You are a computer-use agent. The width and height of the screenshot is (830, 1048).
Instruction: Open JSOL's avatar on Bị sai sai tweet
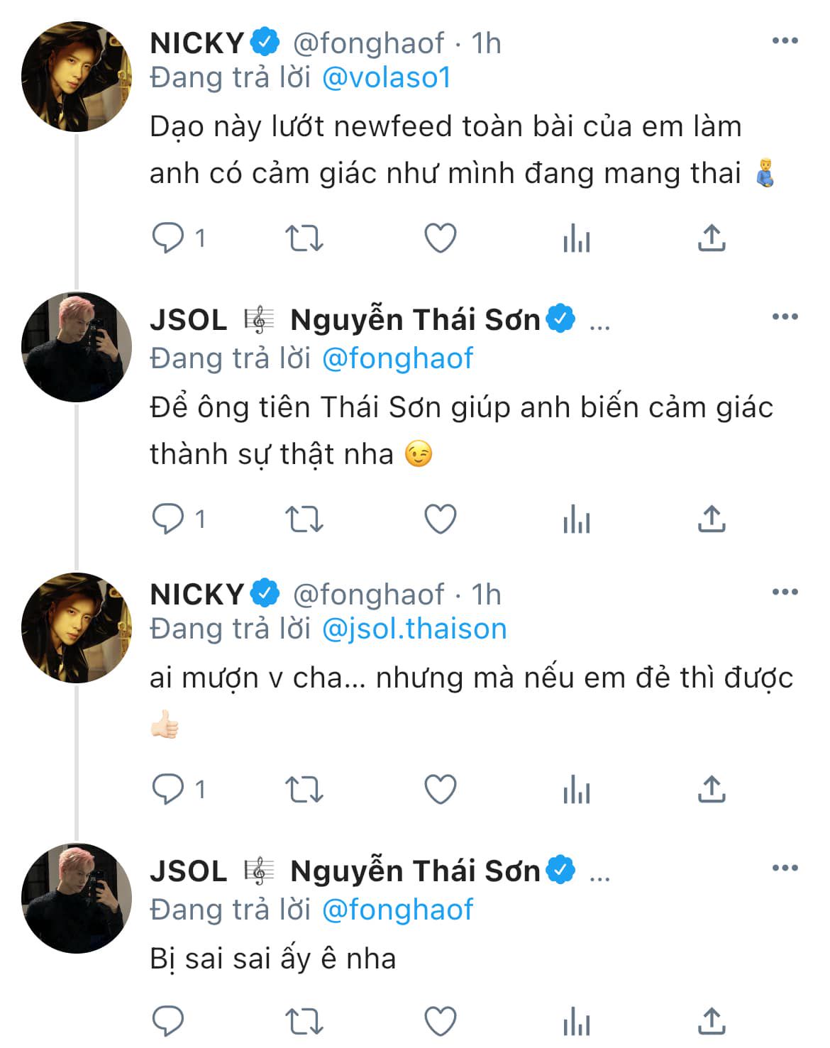[x=77, y=898]
